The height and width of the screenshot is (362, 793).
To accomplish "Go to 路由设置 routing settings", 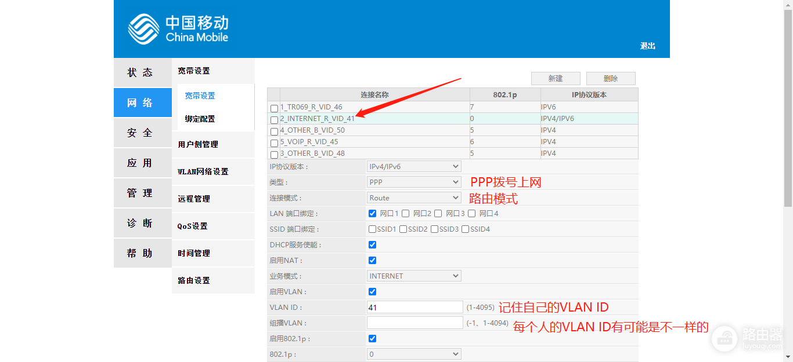I will [194, 280].
